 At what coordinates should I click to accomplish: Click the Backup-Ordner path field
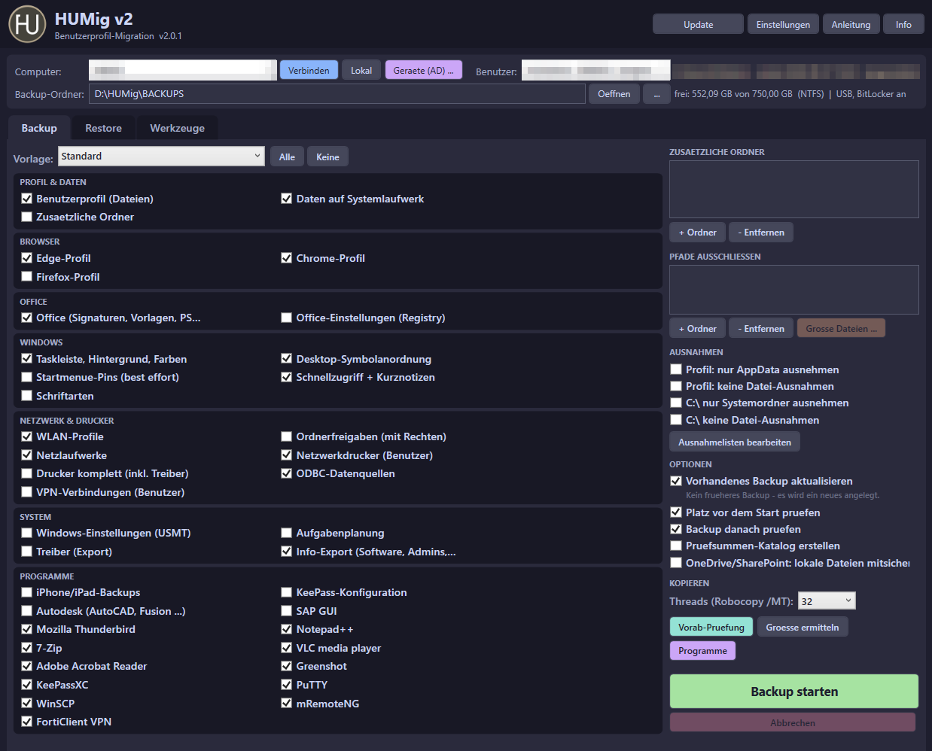(337, 94)
